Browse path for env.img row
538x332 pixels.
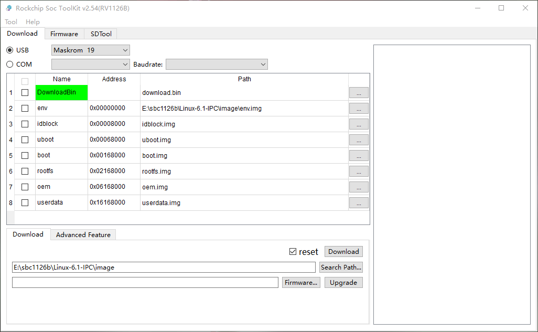pos(359,109)
